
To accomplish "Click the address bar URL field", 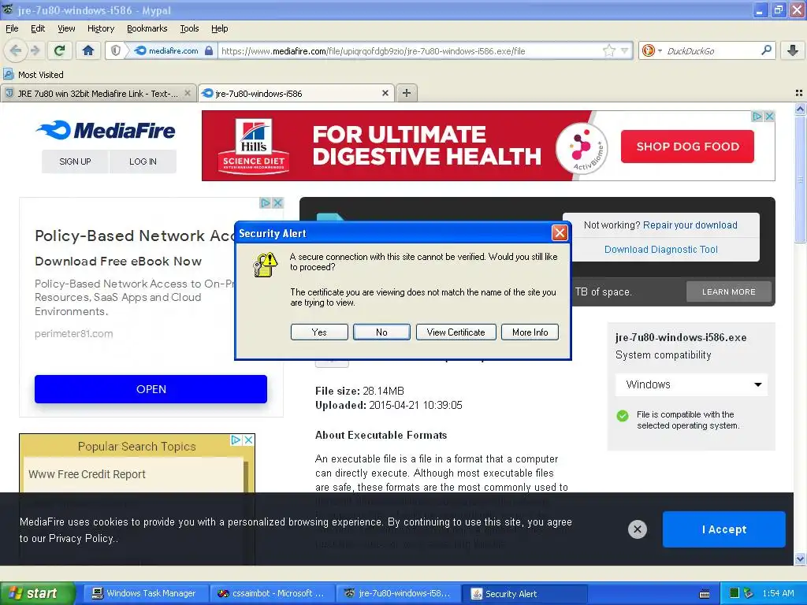I will pyautogui.click(x=409, y=51).
